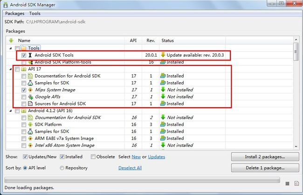Click the API 17 Documentation for Android SDK icon
The width and height of the screenshot is (303, 195).
tap(30, 76)
